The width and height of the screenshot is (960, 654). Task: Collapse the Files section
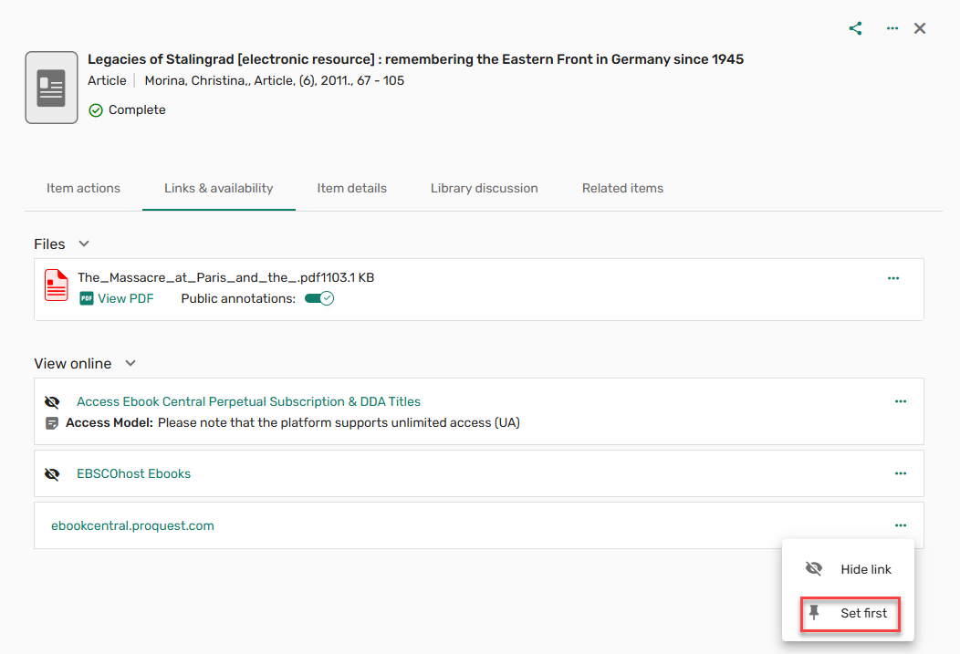tap(84, 244)
